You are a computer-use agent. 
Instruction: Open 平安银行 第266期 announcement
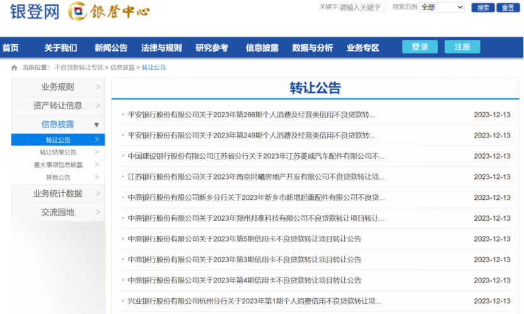click(x=252, y=115)
